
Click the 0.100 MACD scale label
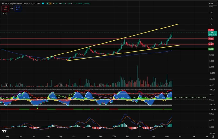[212, 114]
